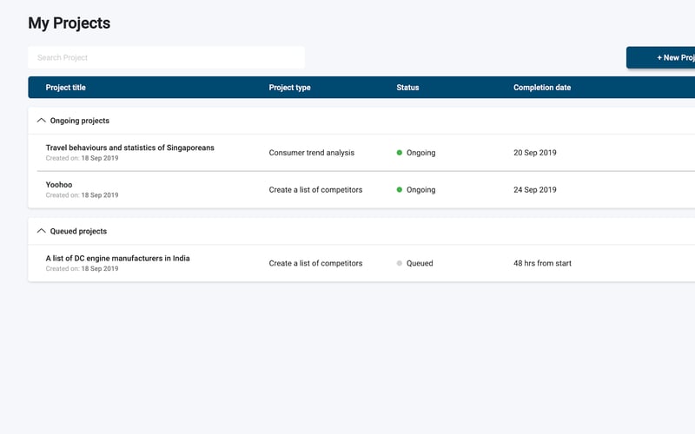
Task: Sort by Project title column header
Action: point(66,88)
